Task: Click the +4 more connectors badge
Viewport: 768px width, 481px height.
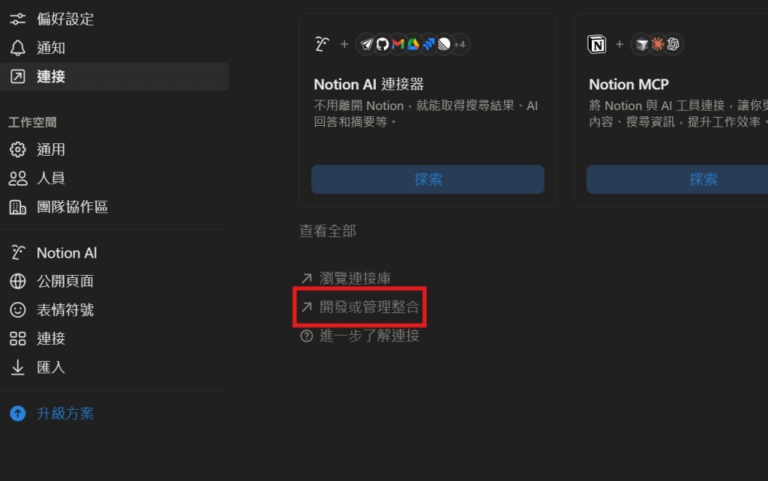Action: point(460,44)
